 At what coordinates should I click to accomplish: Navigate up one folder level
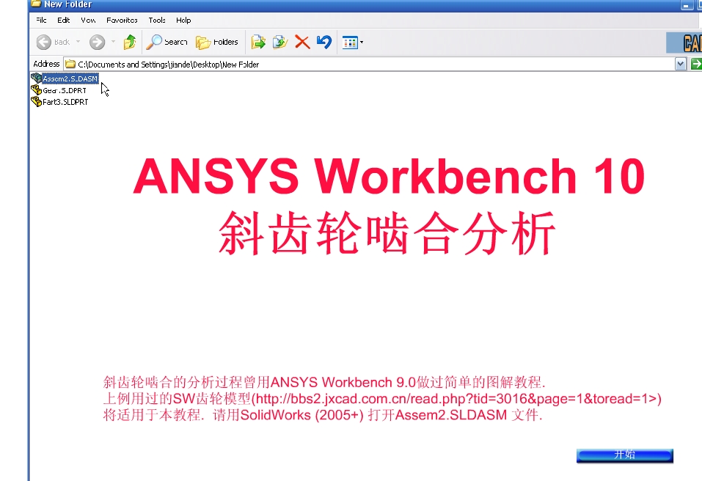129,42
